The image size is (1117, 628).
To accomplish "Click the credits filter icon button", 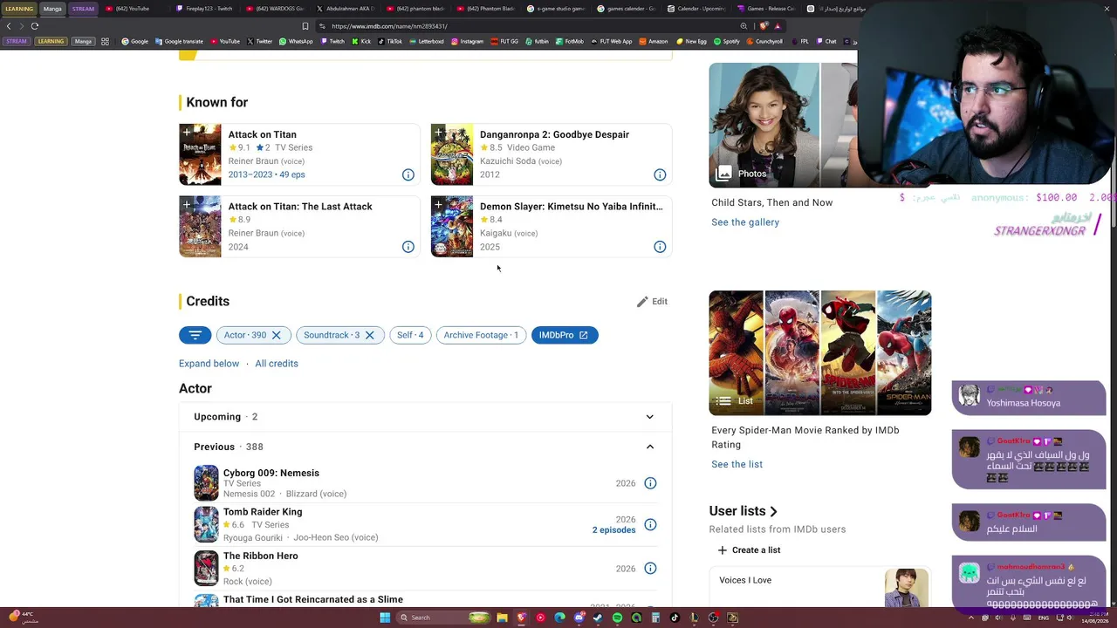I will point(195,335).
